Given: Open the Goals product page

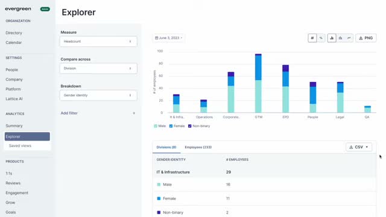Looking at the screenshot, I should point(11,212).
